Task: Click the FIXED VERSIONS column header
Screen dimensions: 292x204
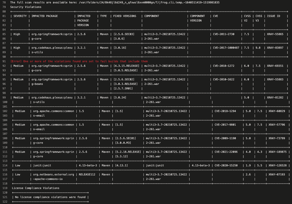Action: tap(125, 16)
